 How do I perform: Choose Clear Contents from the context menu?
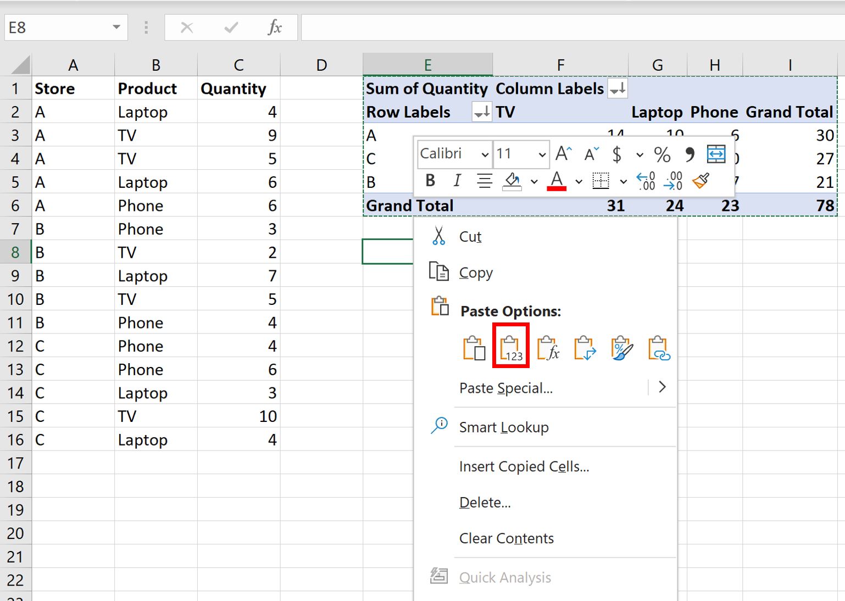click(x=506, y=538)
